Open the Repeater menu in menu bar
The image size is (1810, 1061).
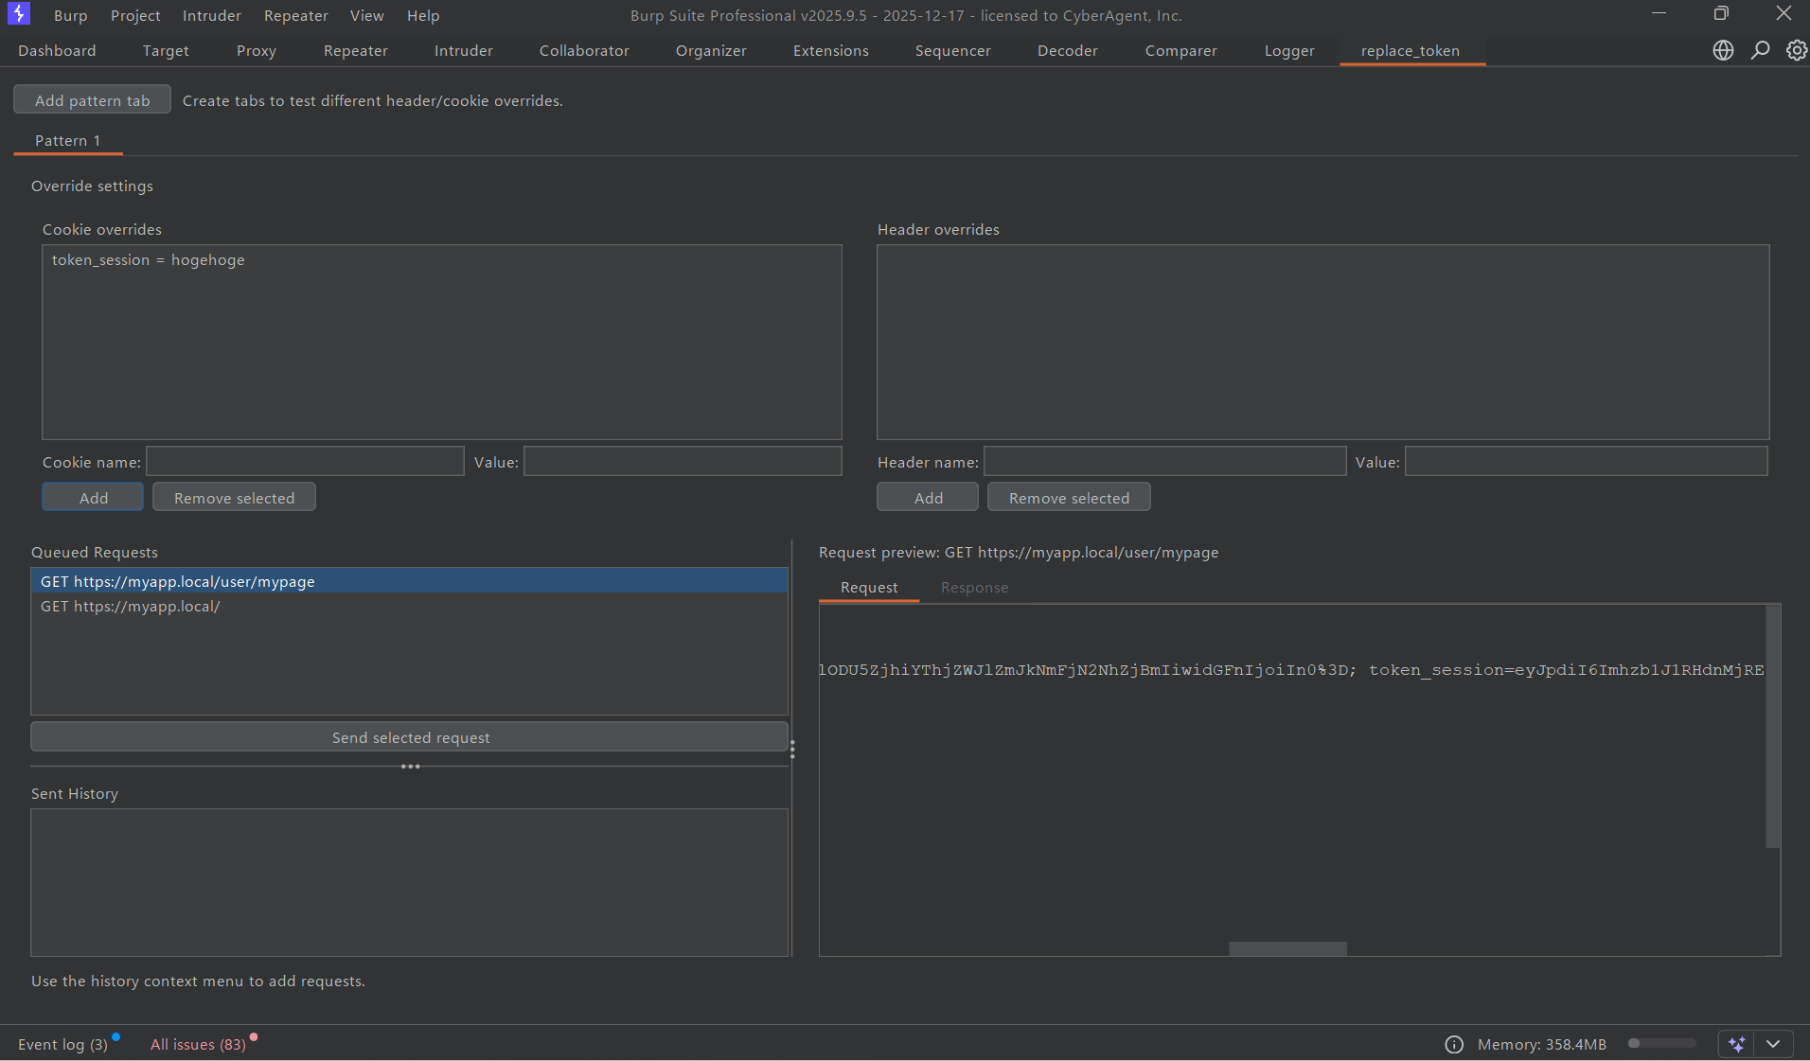pyautogui.click(x=296, y=15)
